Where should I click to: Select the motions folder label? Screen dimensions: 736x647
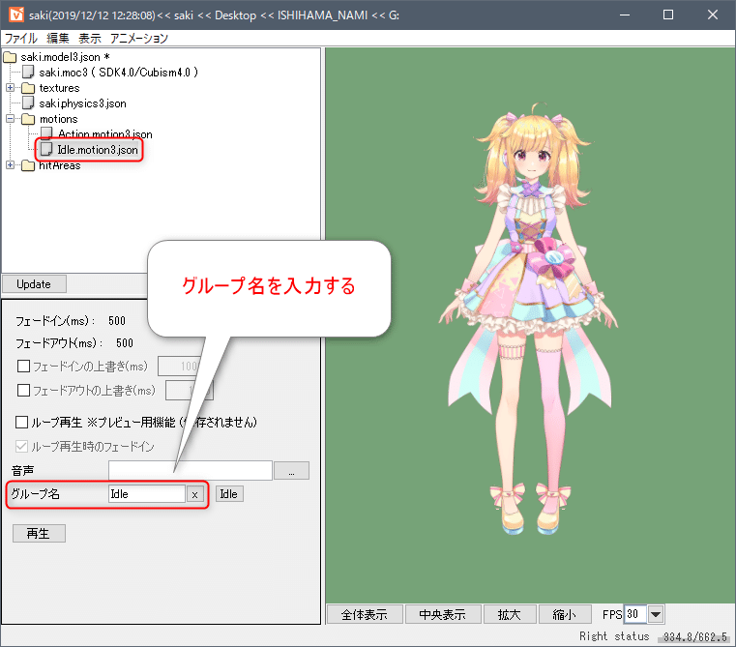(59, 119)
